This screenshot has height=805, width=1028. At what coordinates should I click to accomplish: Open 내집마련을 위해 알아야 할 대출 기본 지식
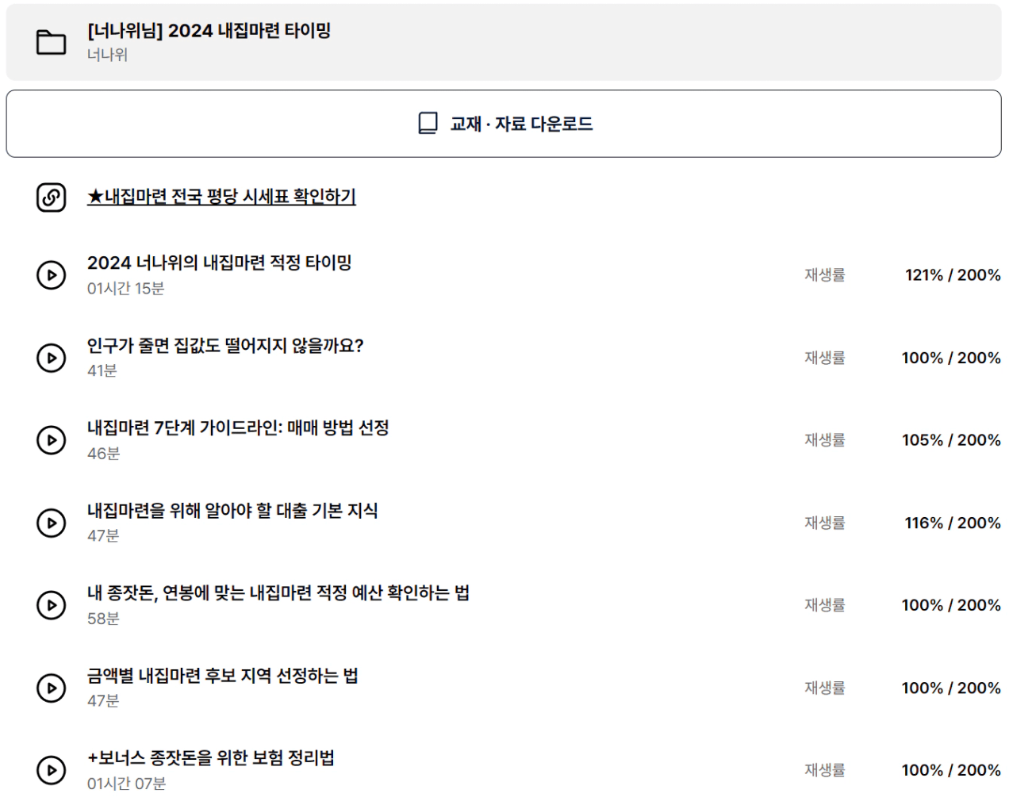tap(232, 511)
